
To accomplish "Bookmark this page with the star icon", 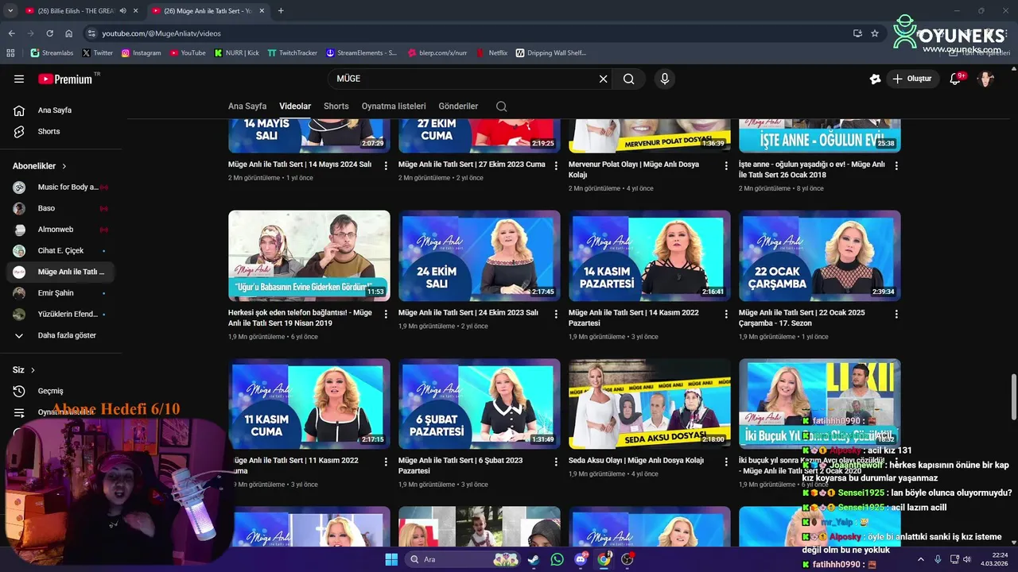I will coord(875,33).
